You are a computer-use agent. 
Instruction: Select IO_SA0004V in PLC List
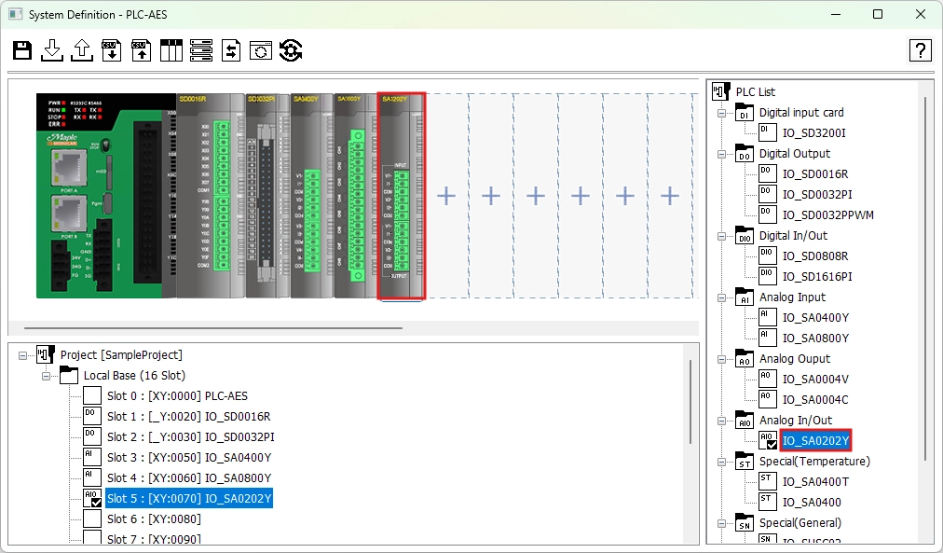point(815,380)
